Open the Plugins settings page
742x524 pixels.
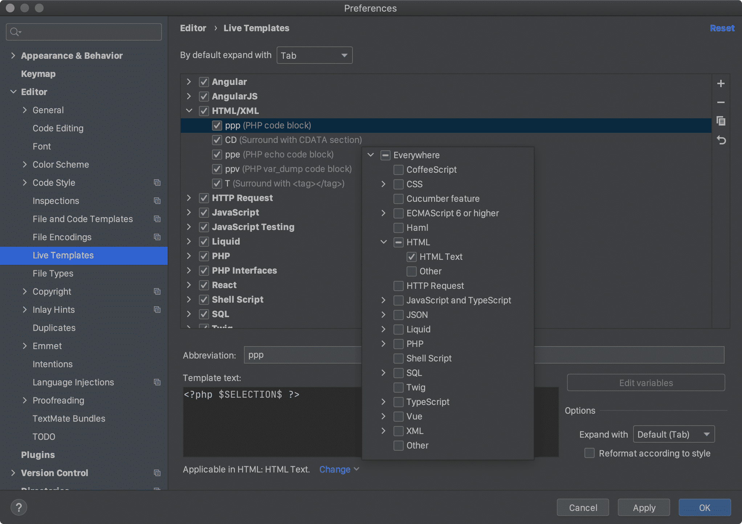coord(38,455)
